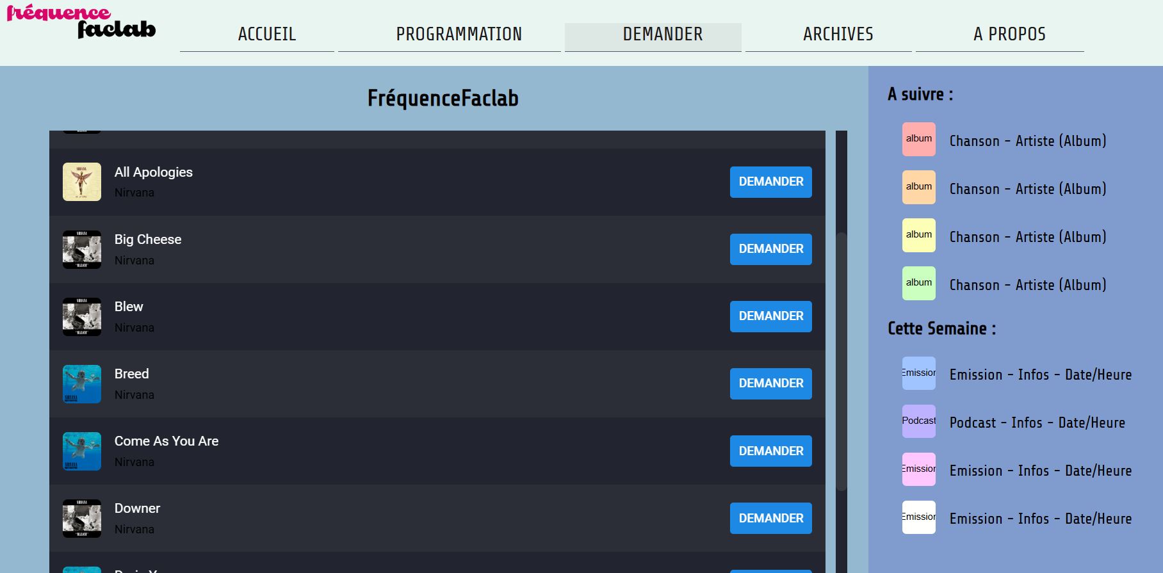Click the song list scrollbar thumb
1163x573 pixels.
[842, 362]
